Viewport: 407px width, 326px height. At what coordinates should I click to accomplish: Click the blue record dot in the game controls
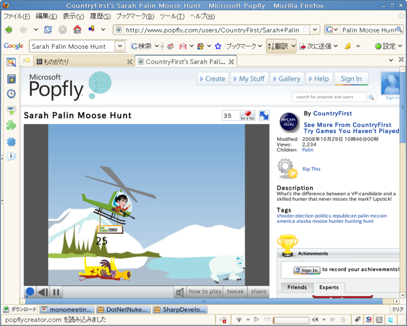tap(30, 292)
